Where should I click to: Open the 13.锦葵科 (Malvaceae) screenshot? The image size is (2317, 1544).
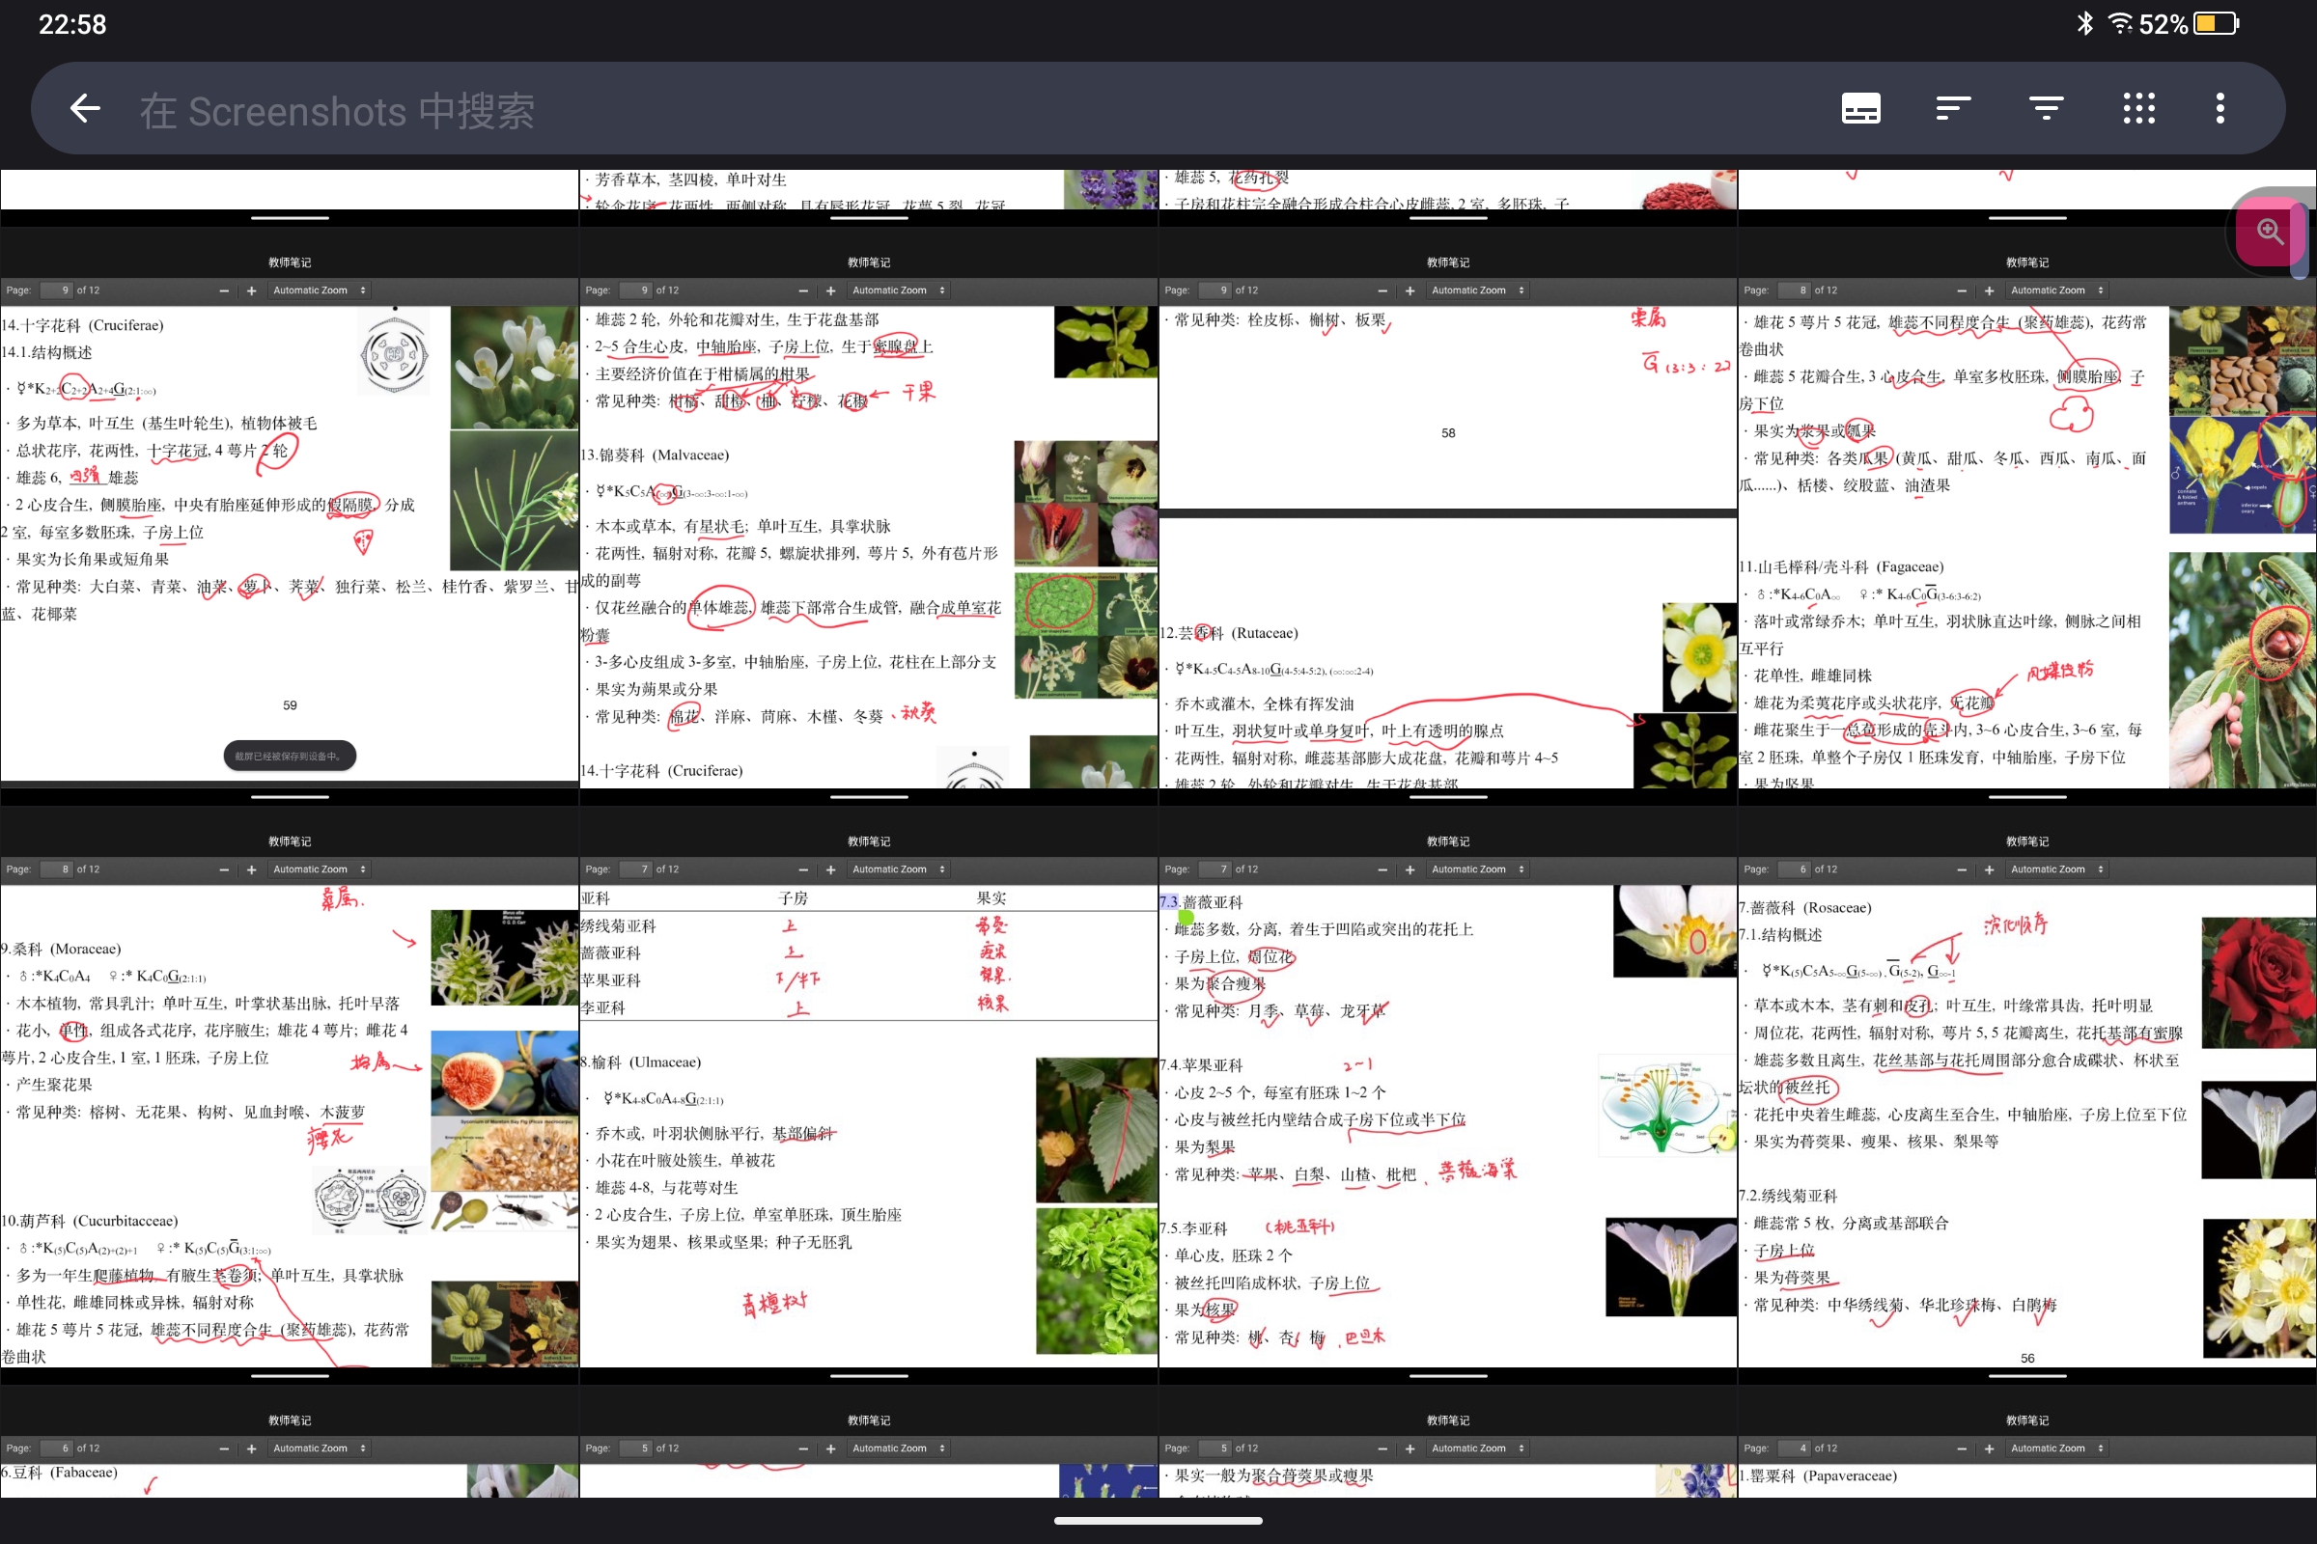[x=869, y=517]
